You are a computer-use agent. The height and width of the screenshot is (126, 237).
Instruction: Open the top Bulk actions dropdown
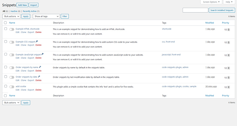[11, 17]
